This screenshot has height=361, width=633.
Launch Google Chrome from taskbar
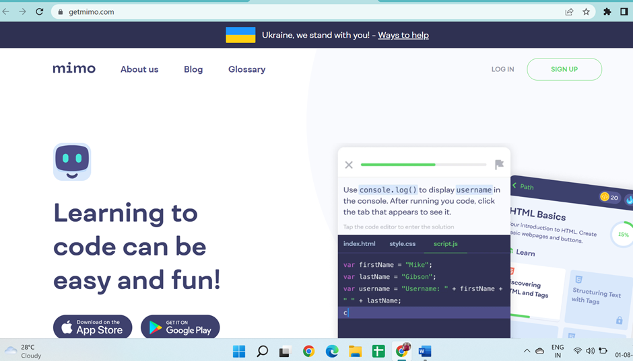pos(309,352)
